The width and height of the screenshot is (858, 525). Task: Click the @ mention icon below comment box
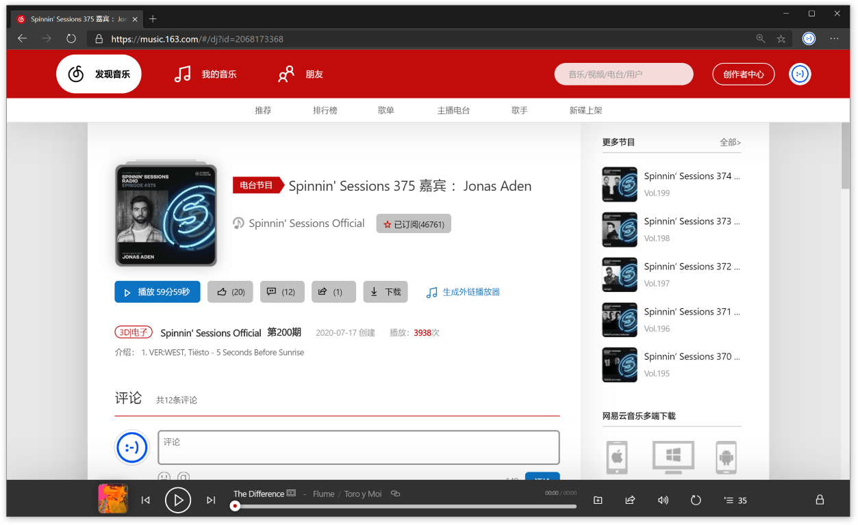pos(184,476)
